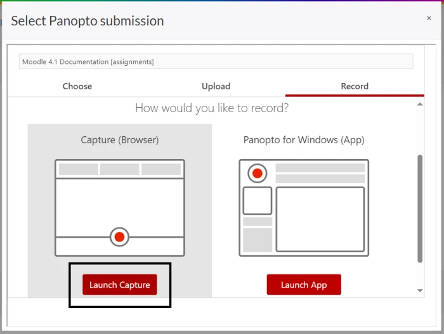
Task: Click the scroll up arrow
Action: click(x=420, y=104)
